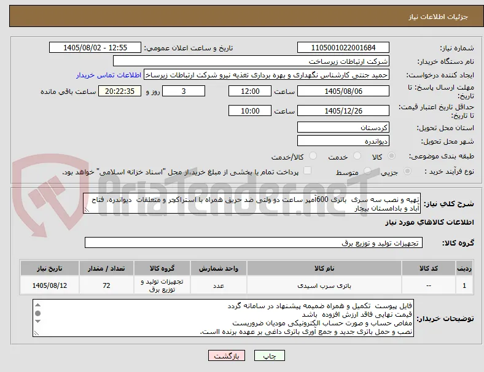
Task: Click remaining time field 20:22:35
Action: [120, 91]
